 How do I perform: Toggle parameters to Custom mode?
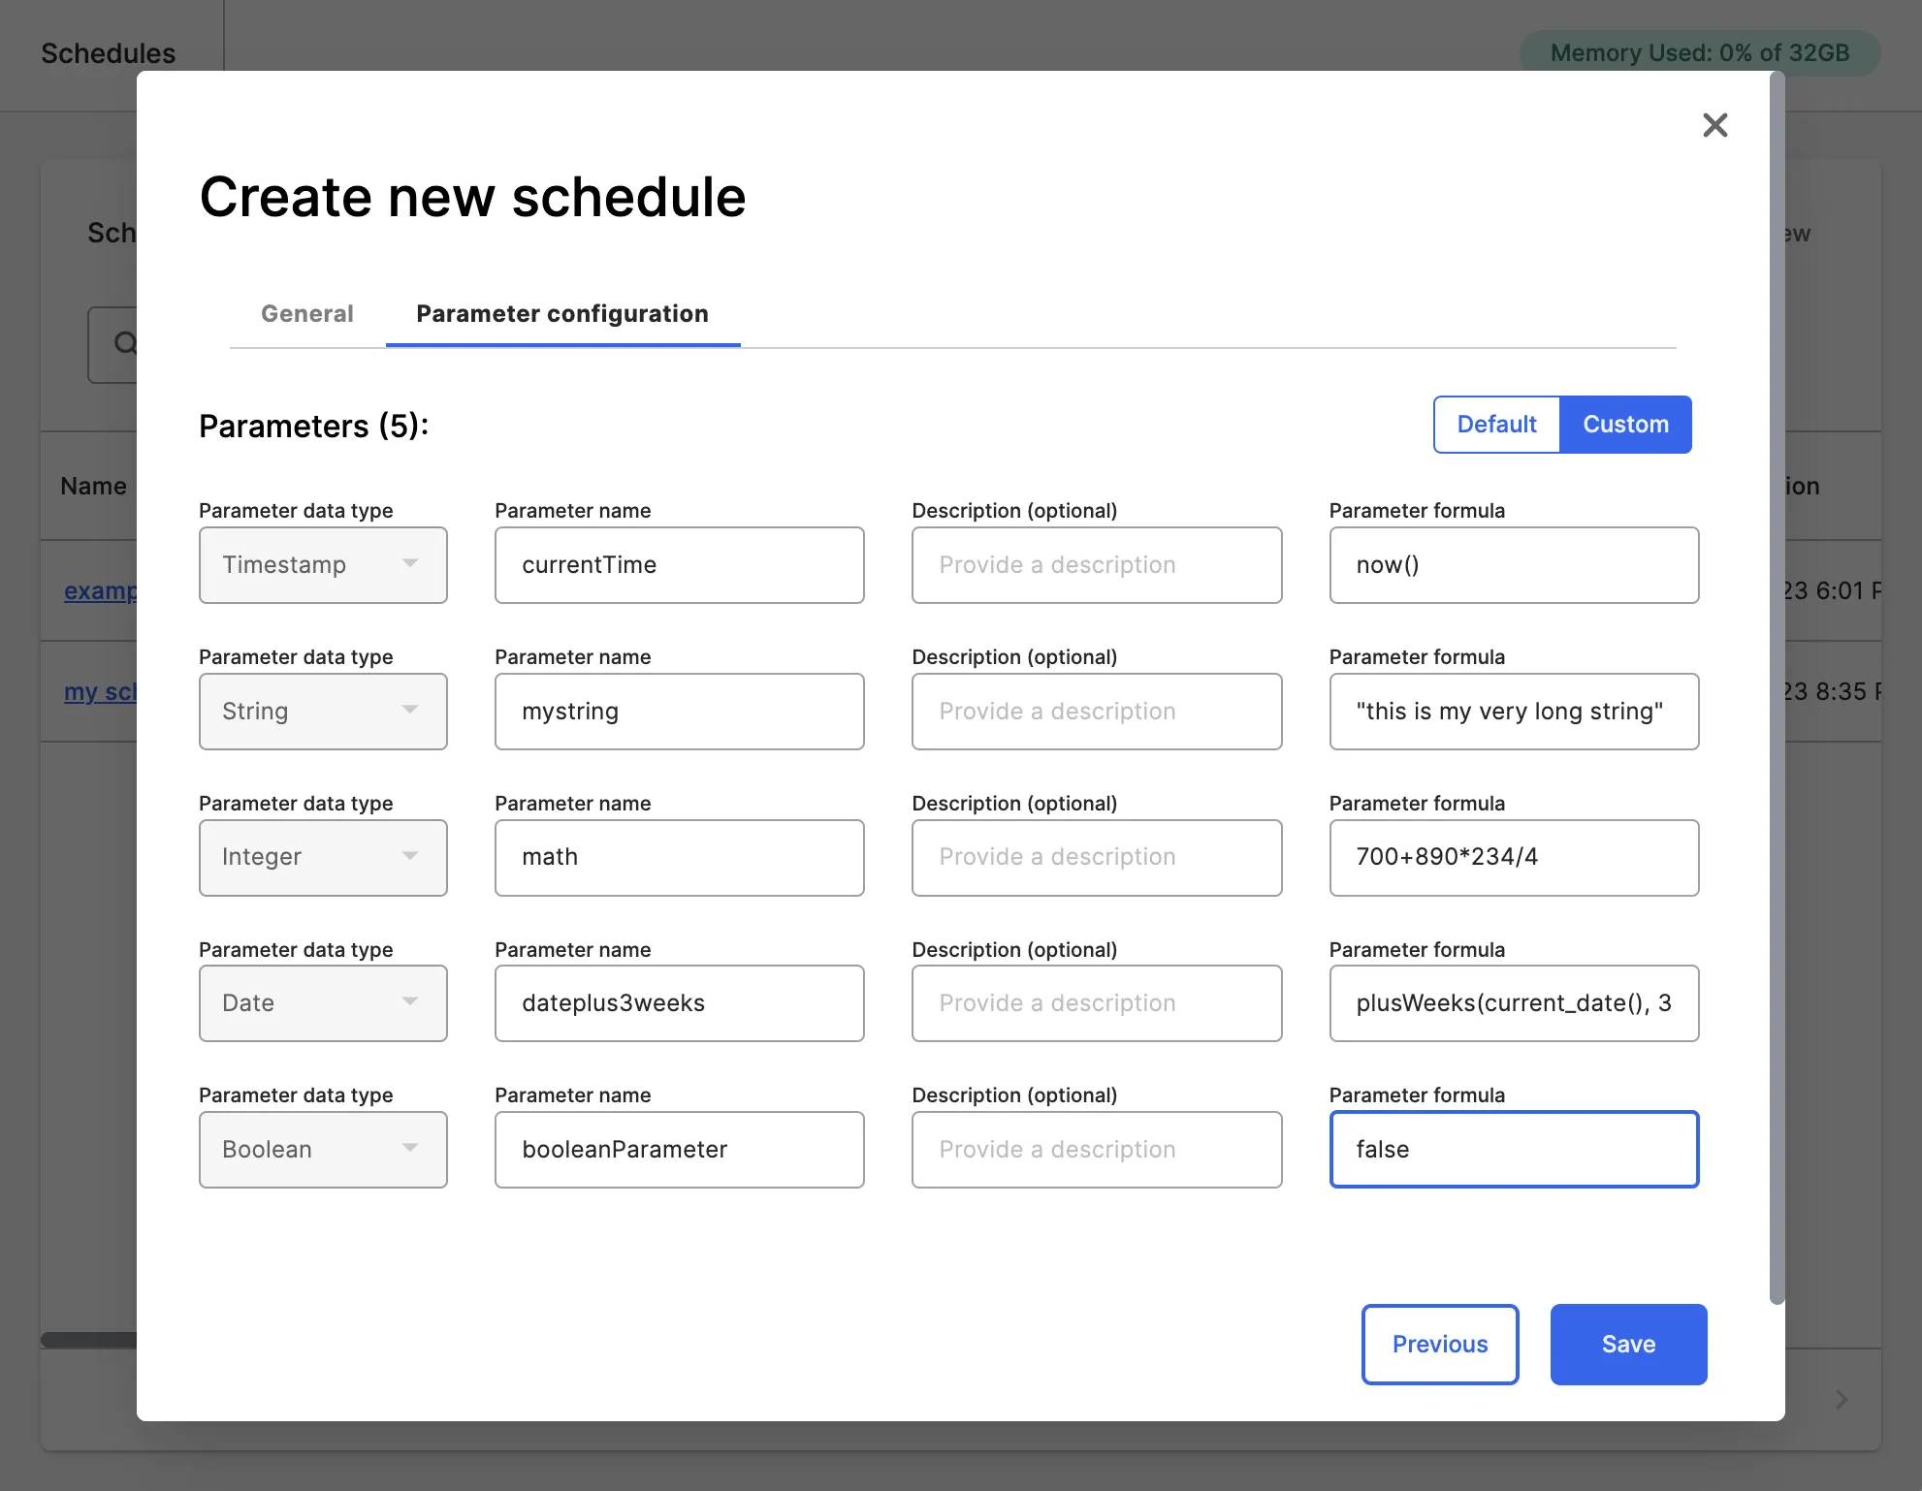tap(1625, 425)
